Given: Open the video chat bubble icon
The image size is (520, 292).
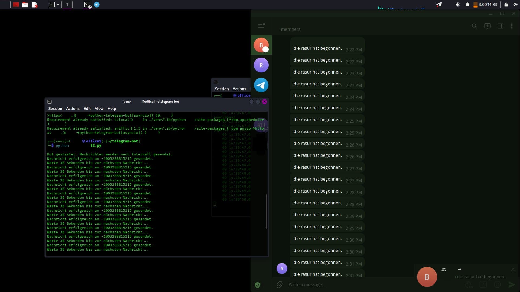Looking at the screenshot, I should [x=487, y=26].
